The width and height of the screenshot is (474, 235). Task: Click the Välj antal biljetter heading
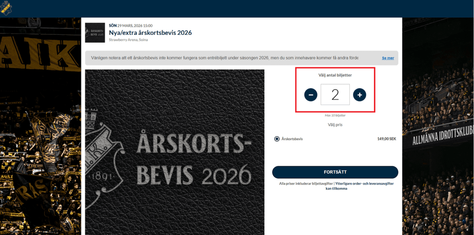[x=335, y=75]
